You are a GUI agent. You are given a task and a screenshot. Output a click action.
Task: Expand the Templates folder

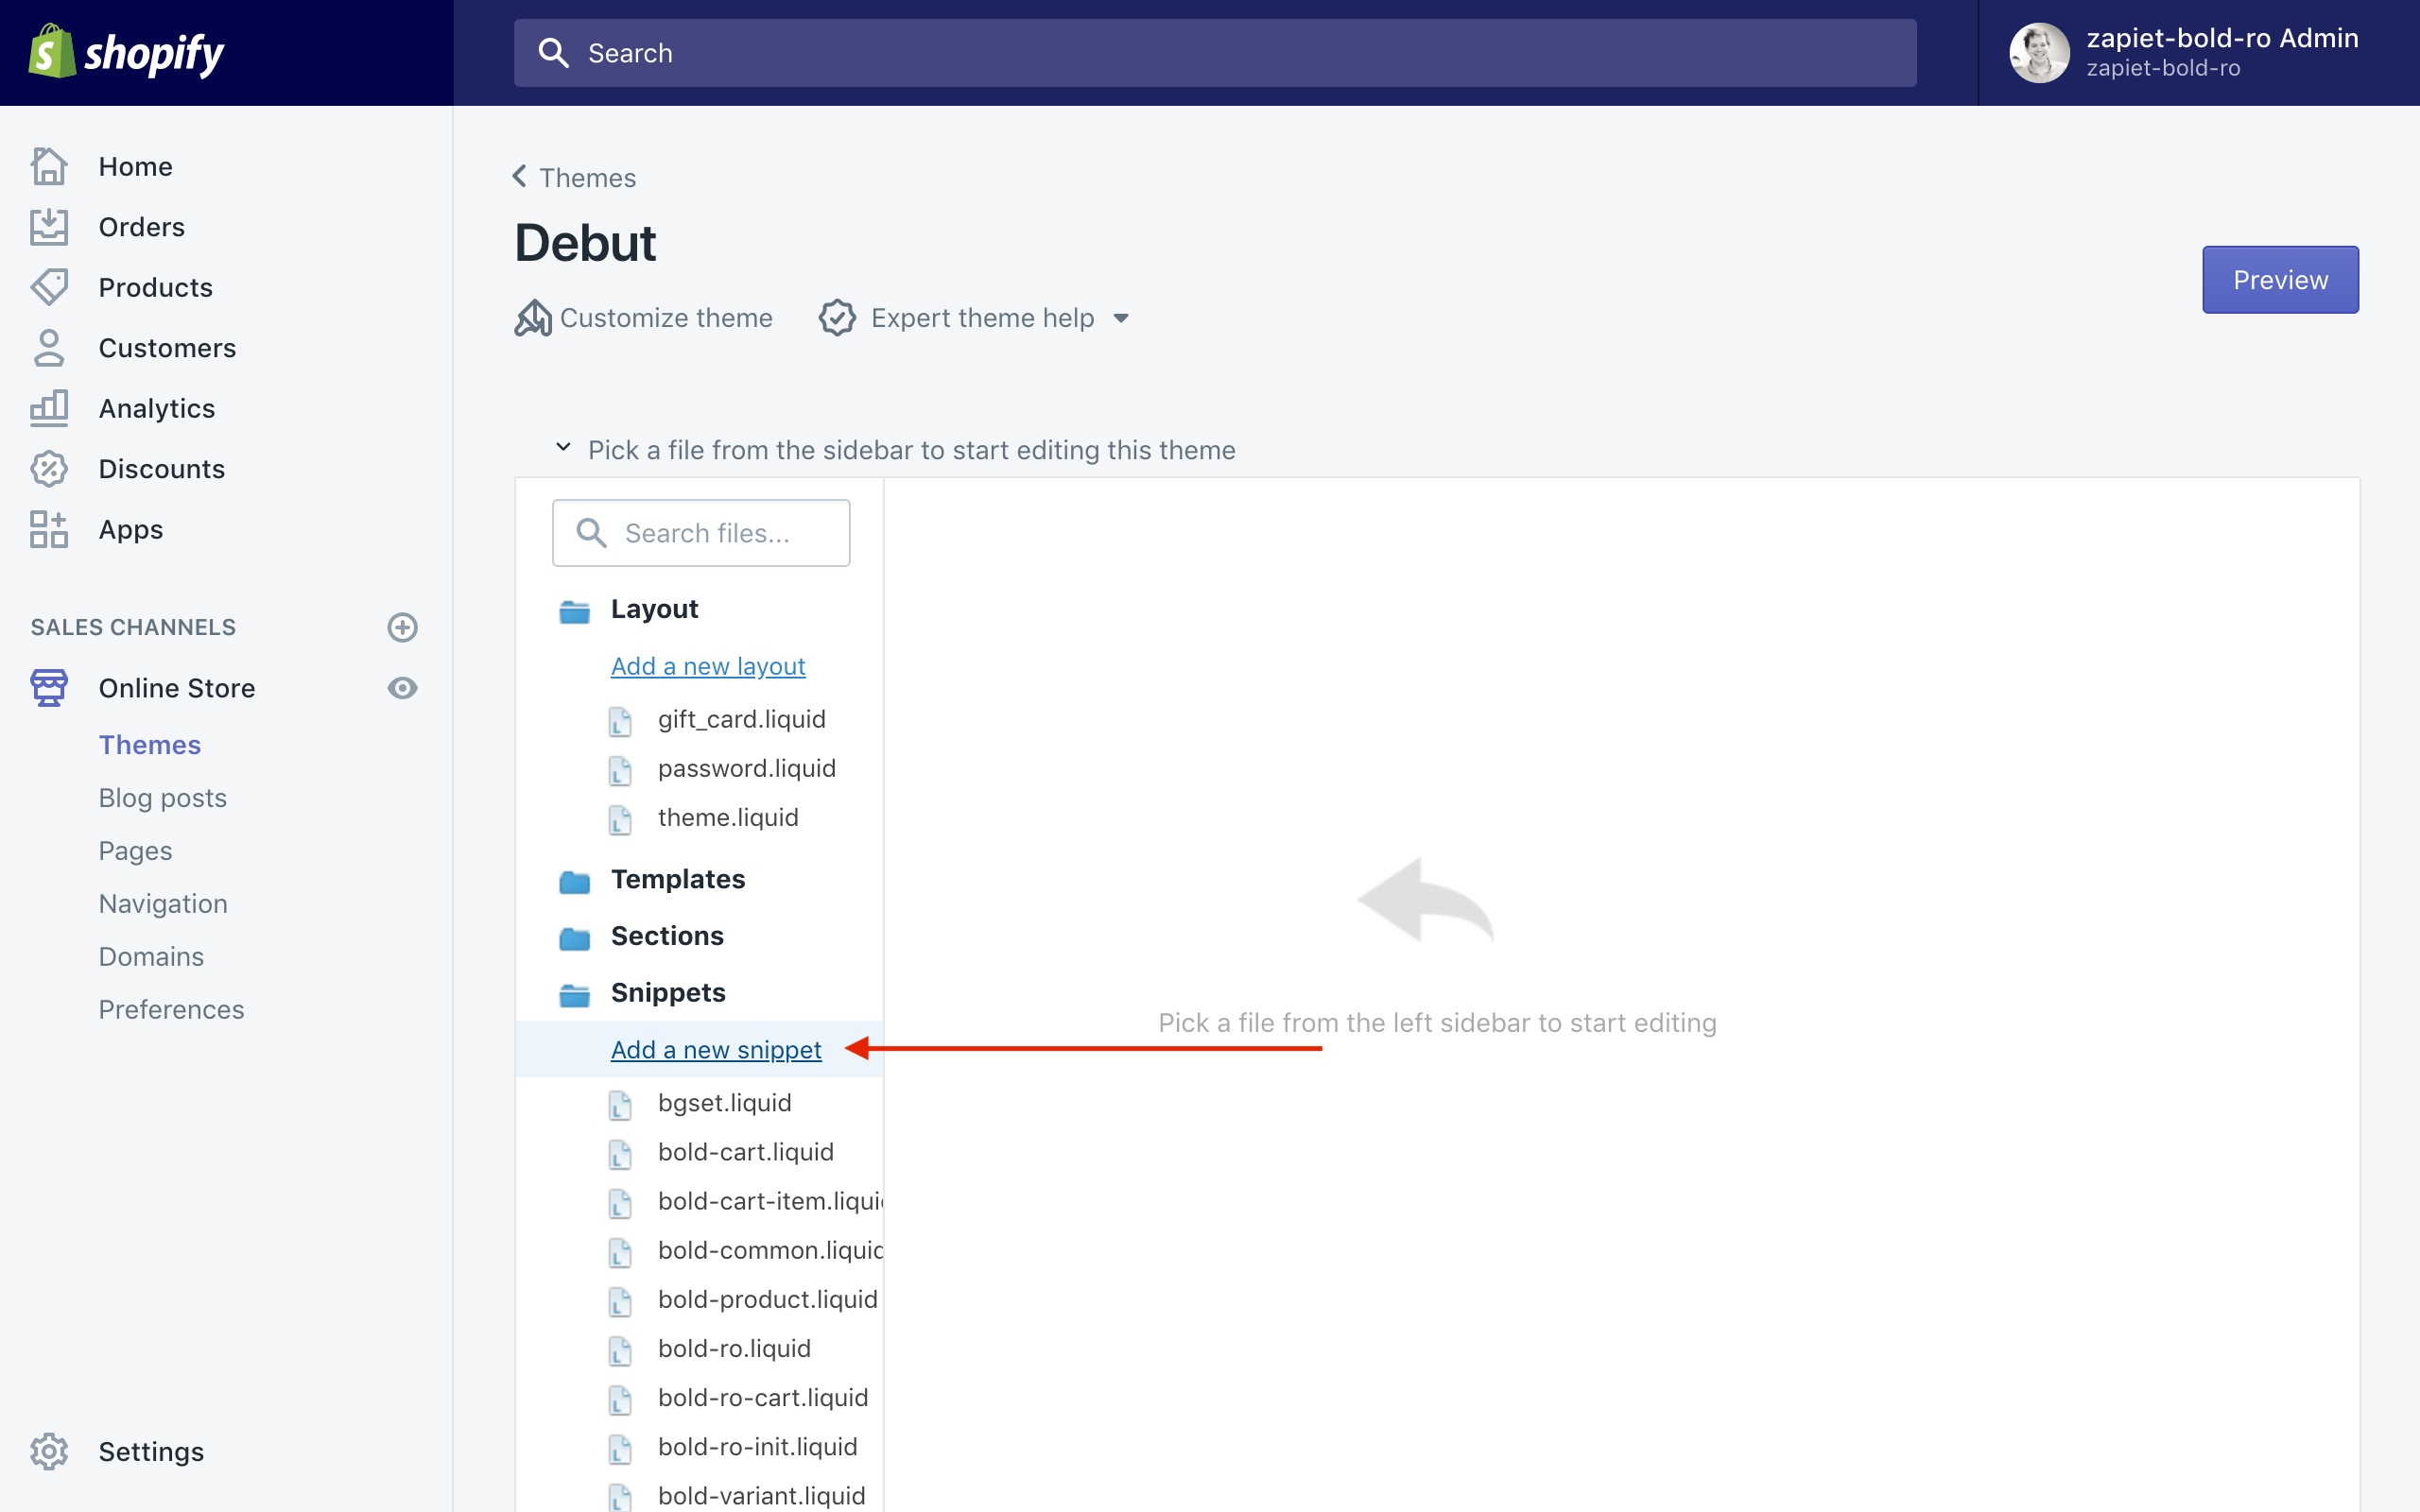pos(677,879)
